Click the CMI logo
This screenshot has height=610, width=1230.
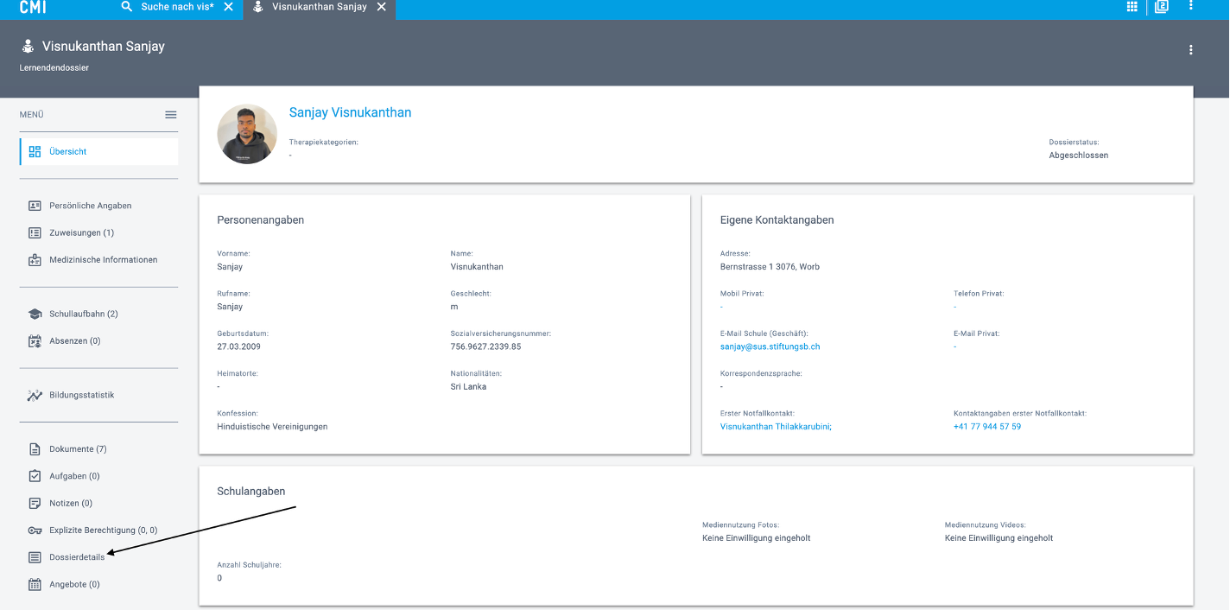(x=33, y=8)
